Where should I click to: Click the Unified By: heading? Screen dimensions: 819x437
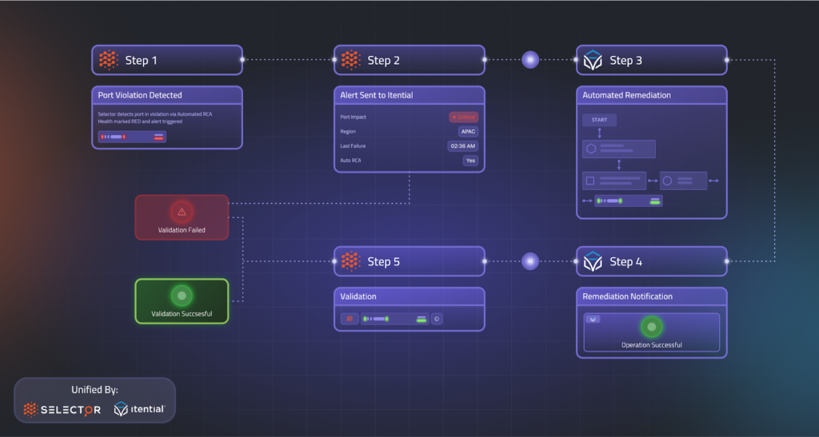pyautogui.click(x=94, y=390)
